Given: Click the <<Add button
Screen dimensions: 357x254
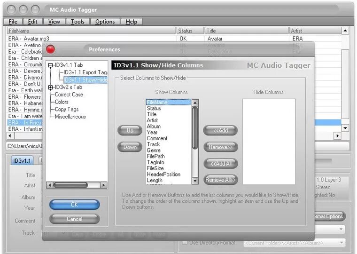Looking at the screenshot, I should pos(220,130).
